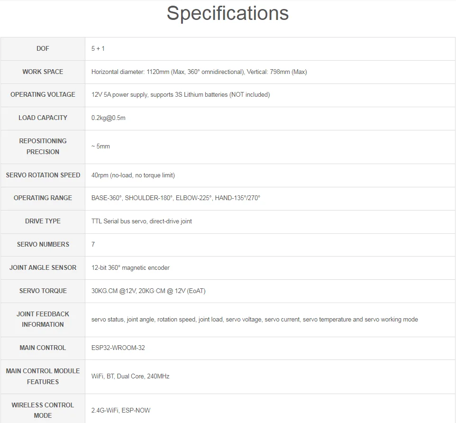Select the WORK SPACE label cell
This screenshot has width=456, height=423.
pyautogui.click(x=43, y=72)
